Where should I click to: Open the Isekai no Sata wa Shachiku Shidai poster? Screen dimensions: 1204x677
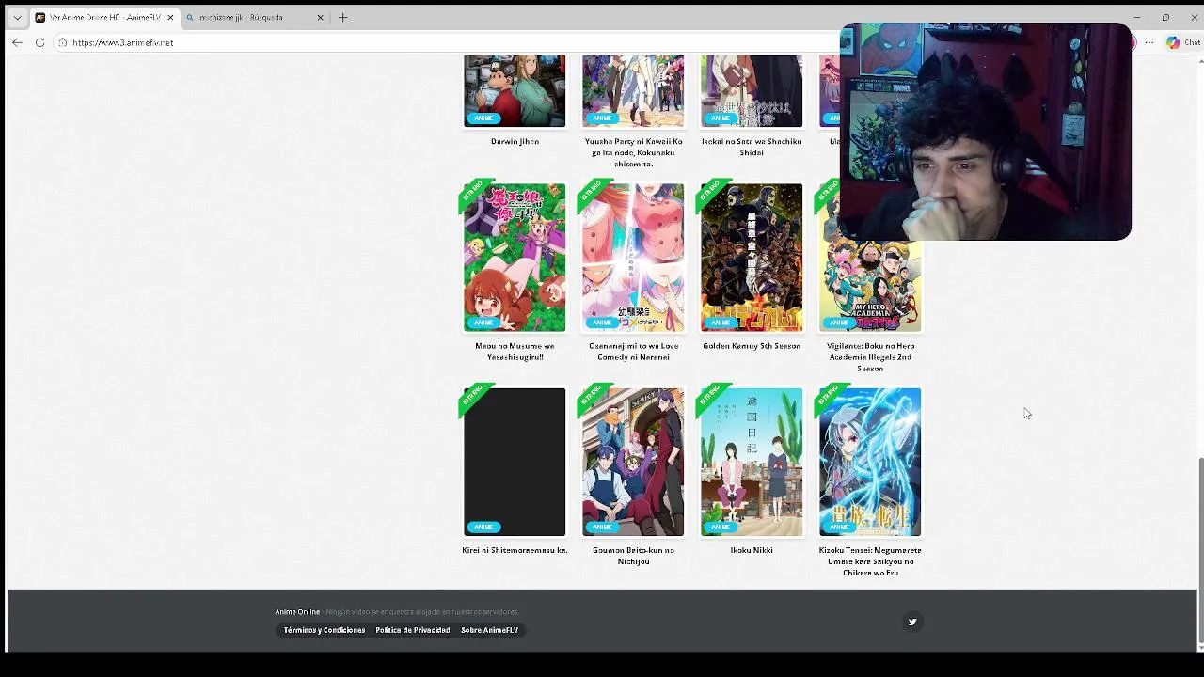pos(752,91)
